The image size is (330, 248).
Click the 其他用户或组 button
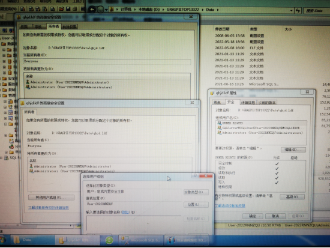coord(51,198)
